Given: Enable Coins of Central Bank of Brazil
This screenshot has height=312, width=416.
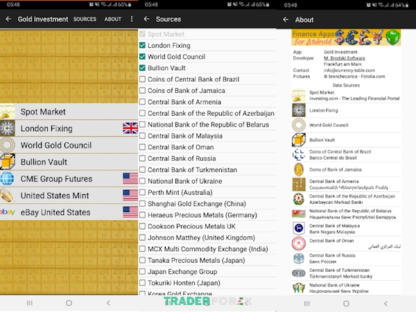Looking at the screenshot, I should 142,79.
